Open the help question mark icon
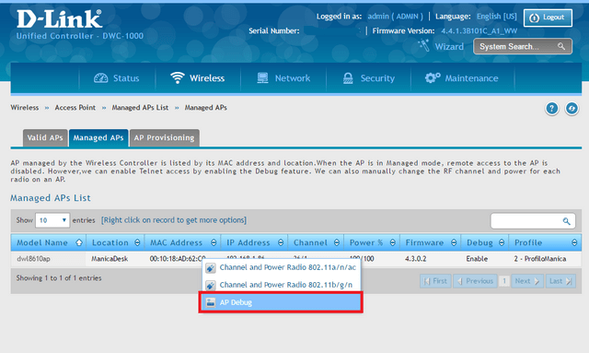Viewport: 589px width, 353px height. [x=552, y=109]
